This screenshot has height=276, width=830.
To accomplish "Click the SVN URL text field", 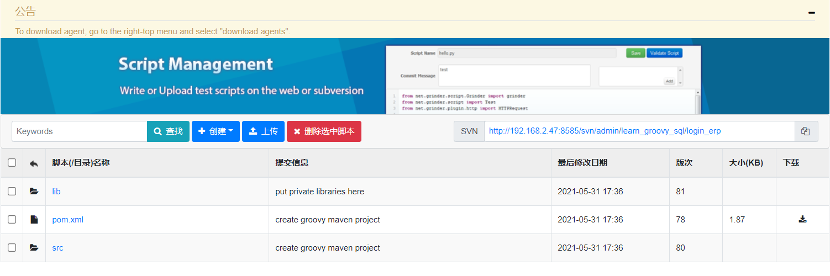I will [x=639, y=131].
